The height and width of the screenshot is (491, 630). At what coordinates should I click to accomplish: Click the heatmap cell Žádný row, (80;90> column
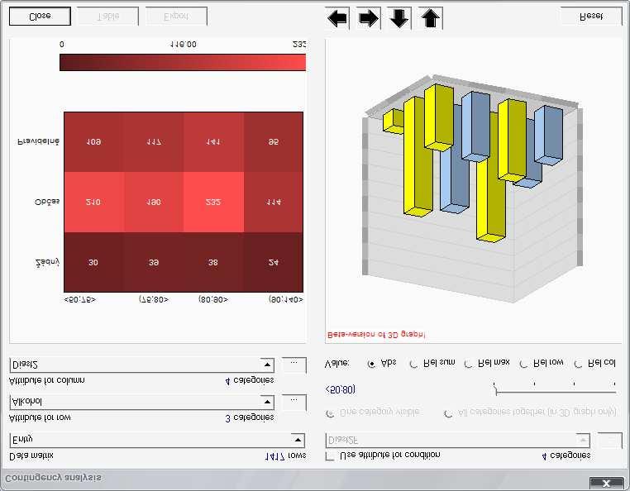[x=213, y=262]
